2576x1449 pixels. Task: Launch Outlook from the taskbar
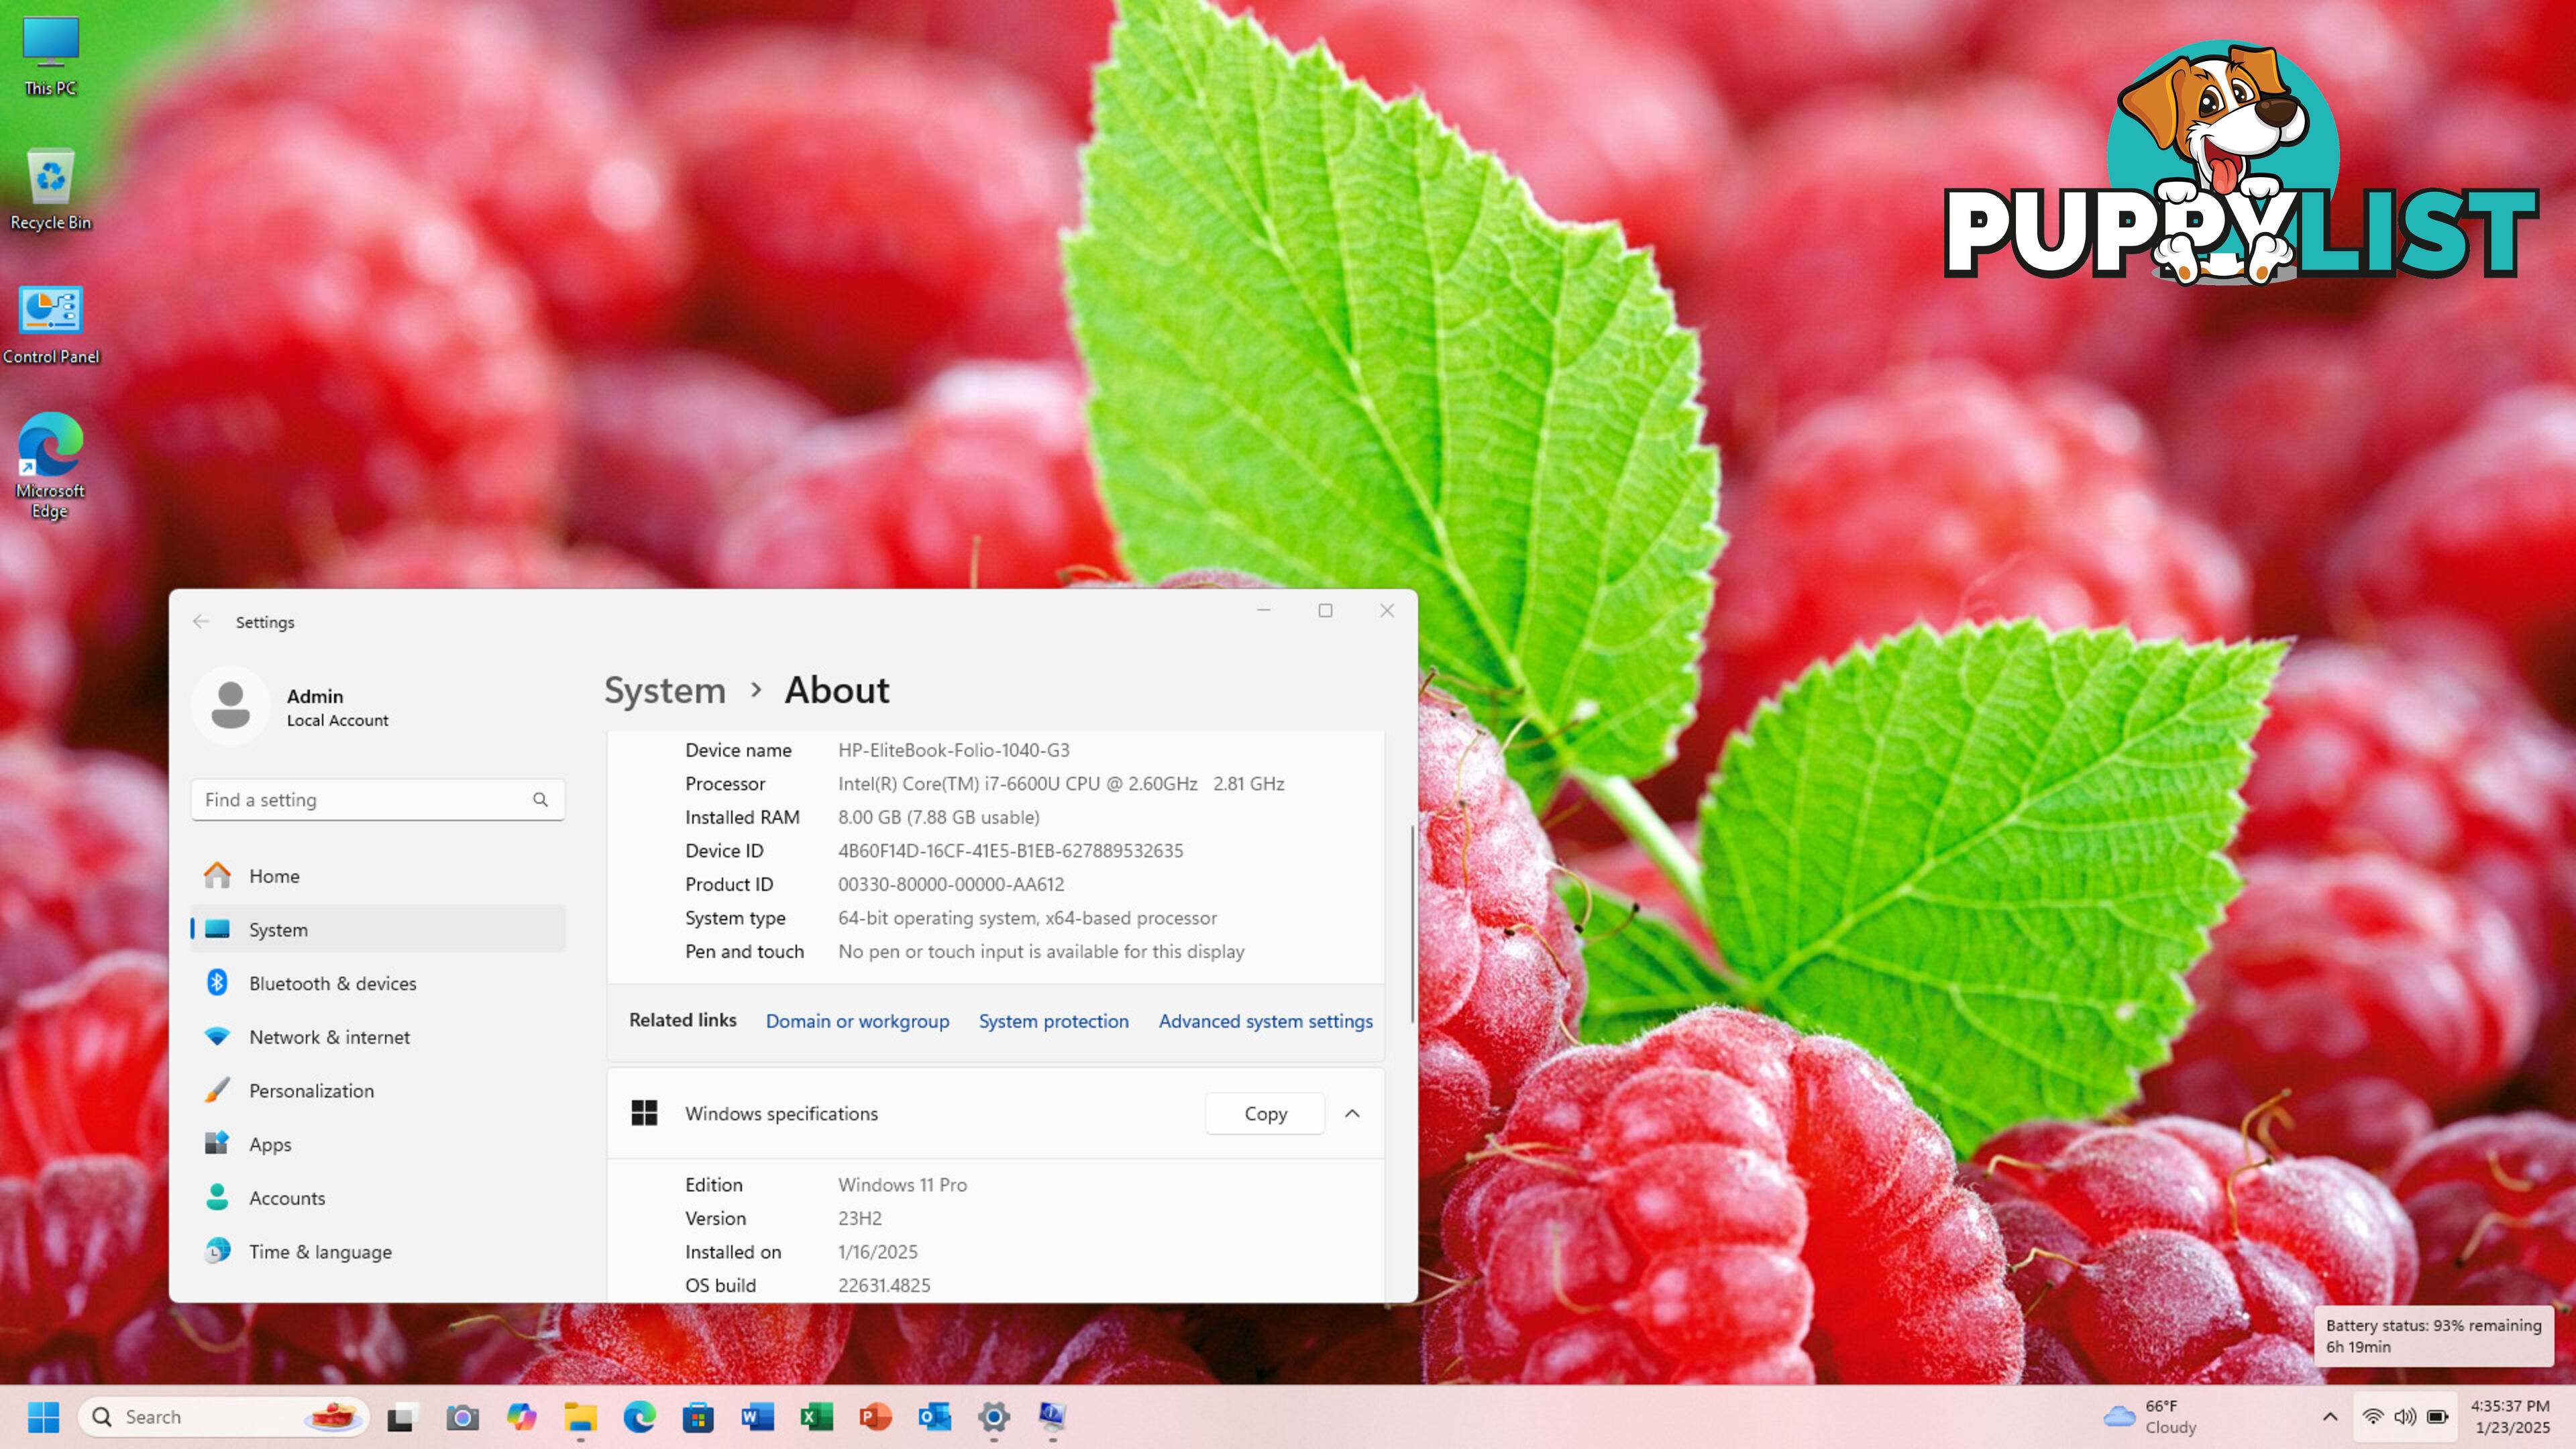pos(934,1416)
